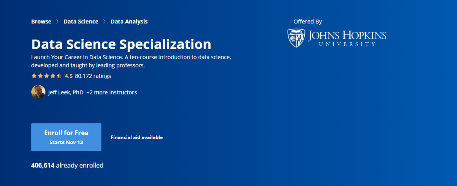Click the Data Science Specialization heading
Viewport: 457px width, 186px height.
coord(121,44)
